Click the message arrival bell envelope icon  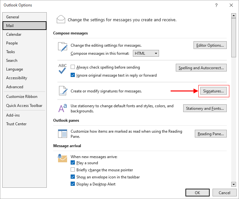62,158
